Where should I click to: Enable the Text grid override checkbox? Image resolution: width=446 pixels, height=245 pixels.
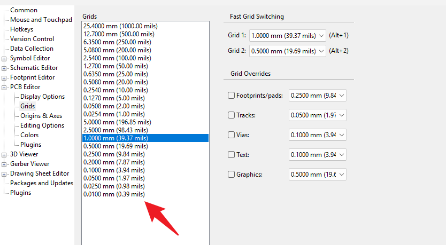pyautogui.click(x=232, y=155)
